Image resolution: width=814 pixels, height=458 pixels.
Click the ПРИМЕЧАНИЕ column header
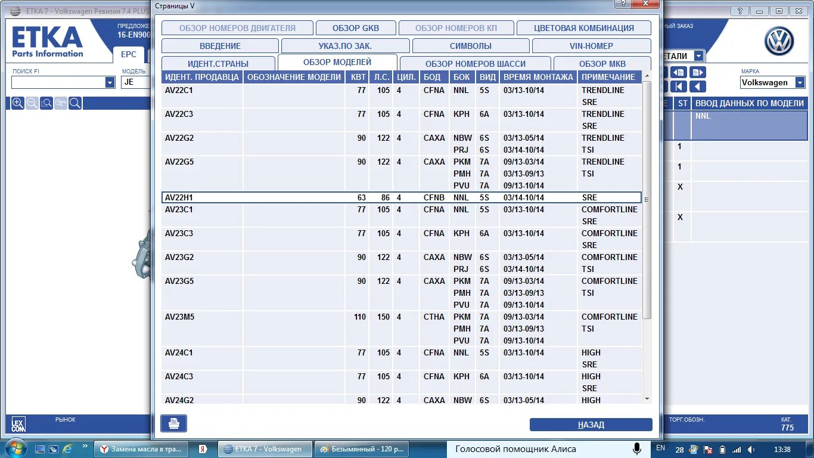(610, 77)
